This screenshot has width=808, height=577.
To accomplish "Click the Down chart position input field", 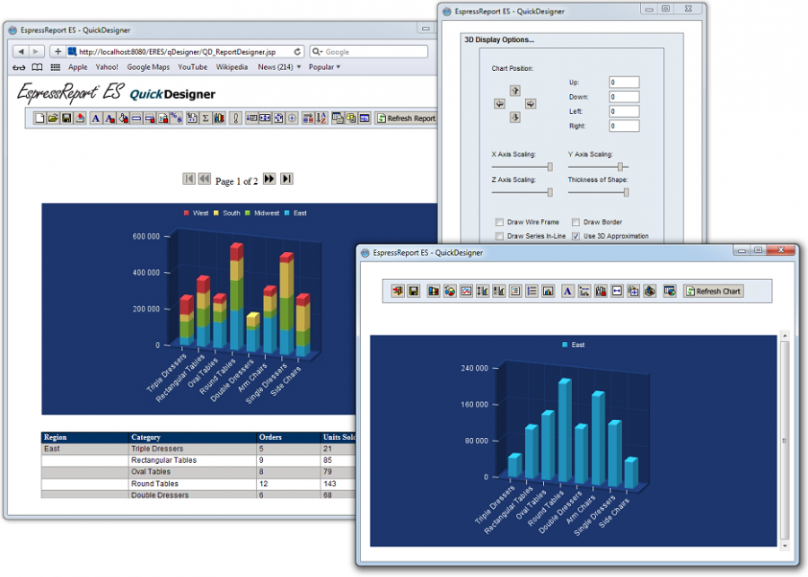I will click(x=624, y=97).
